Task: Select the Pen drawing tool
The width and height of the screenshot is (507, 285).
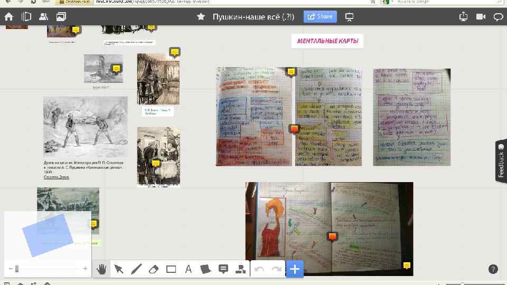Action: pos(136,269)
